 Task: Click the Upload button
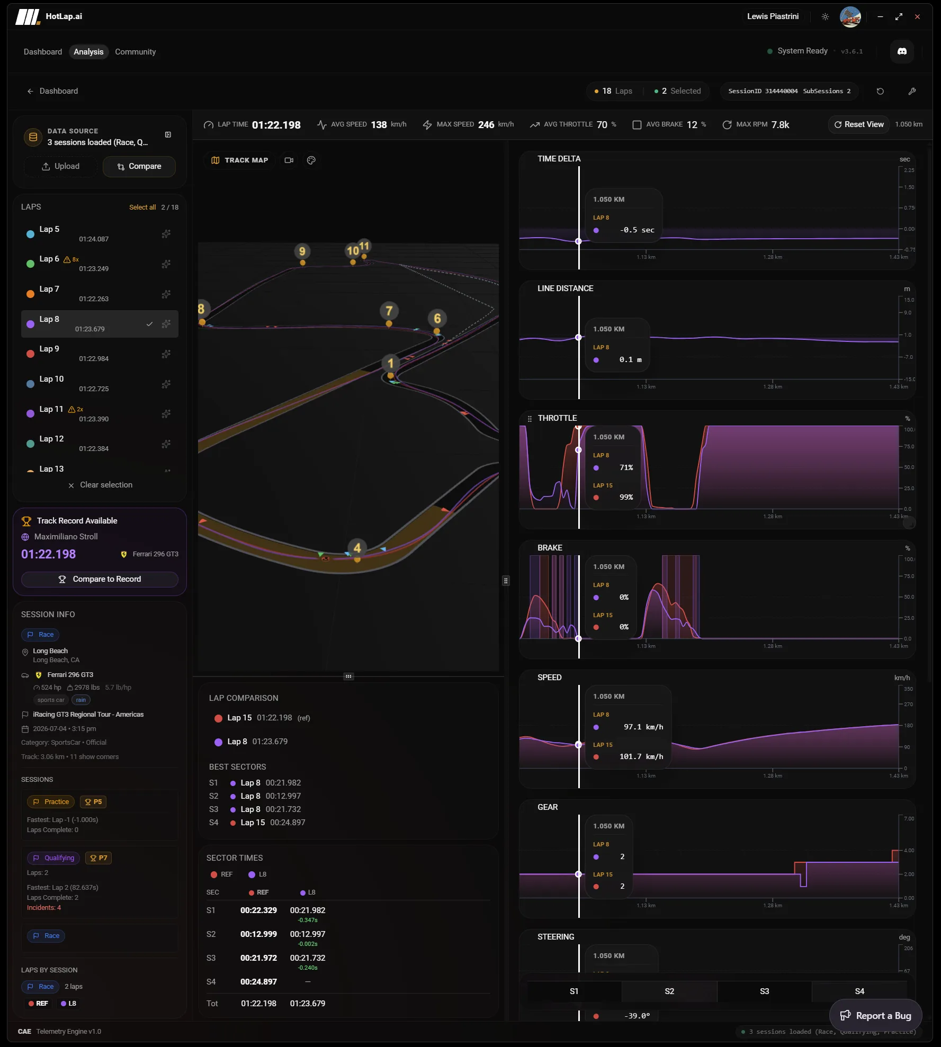click(x=60, y=167)
